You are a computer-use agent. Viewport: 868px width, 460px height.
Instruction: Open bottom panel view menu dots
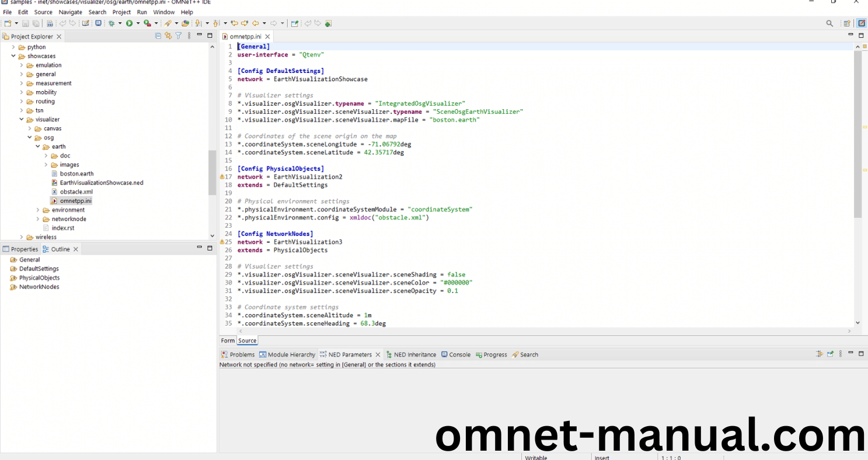pyautogui.click(x=840, y=354)
